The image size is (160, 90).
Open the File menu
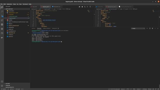pyautogui.click(x=1, y=4)
